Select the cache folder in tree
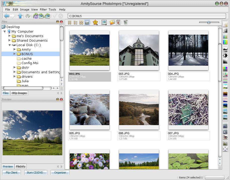Viewport: 230px width, 180px height. tap(26, 58)
